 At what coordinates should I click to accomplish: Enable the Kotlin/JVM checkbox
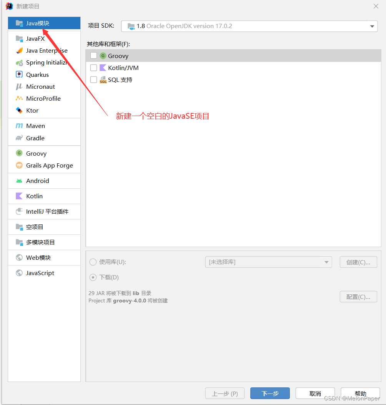[x=93, y=68]
